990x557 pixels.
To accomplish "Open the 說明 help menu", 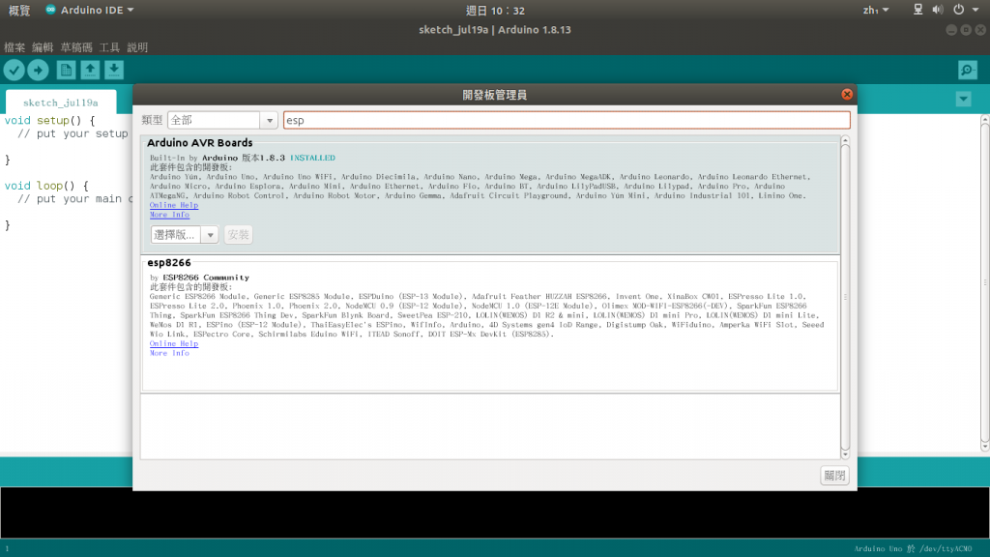I will tap(137, 47).
